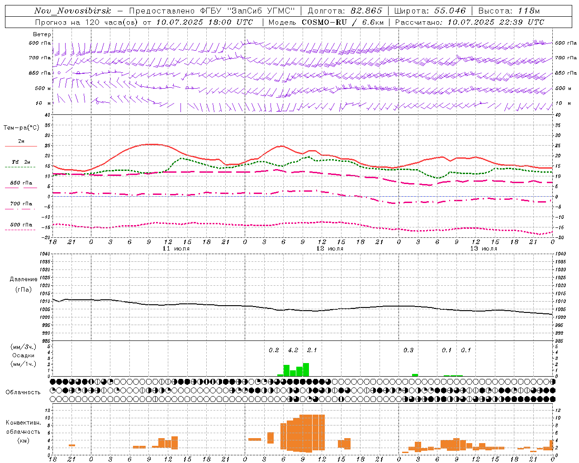Click the Широта: 55.046 value
This screenshot has height=463, width=579.
tap(429, 11)
